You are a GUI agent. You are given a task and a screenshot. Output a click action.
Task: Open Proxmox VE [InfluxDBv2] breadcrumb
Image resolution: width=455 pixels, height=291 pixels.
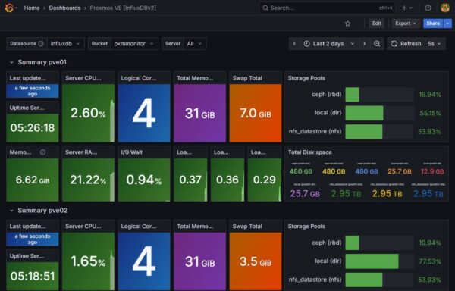123,8
